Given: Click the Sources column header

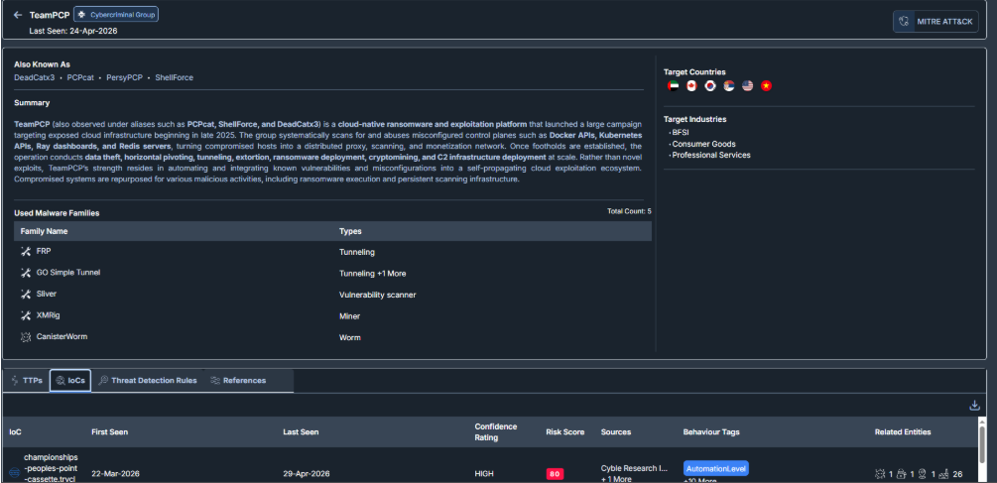Looking at the screenshot, I should coord(616,432).
